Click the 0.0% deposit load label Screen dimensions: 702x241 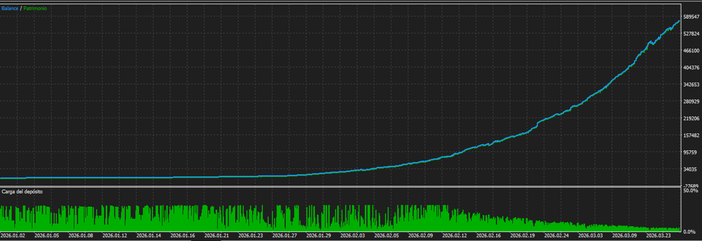tap(690, 232)
